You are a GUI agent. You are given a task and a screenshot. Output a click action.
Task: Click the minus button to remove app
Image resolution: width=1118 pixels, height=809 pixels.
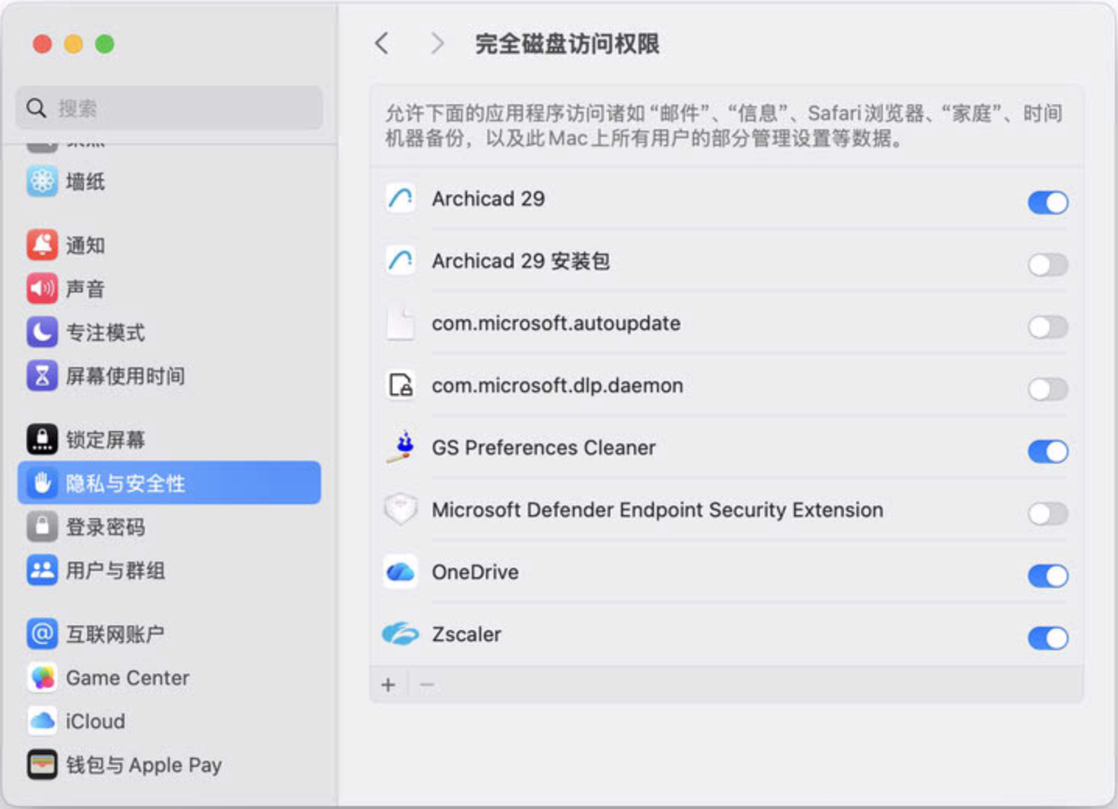click(427, 685)
